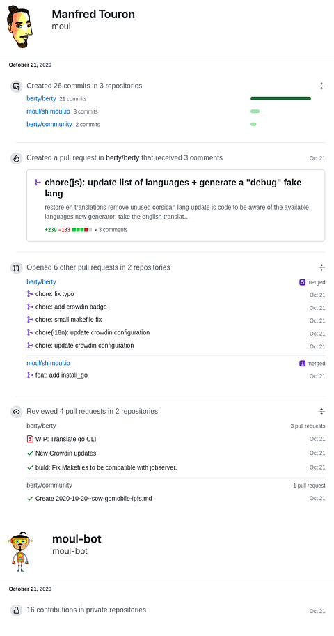Click the moul-bot robot avatar
Screen dimensions: 334x636
tap(20, 551)
